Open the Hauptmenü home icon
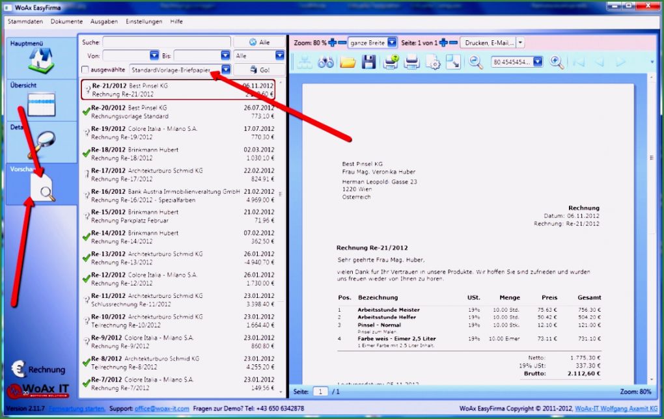 coord(41,60)
